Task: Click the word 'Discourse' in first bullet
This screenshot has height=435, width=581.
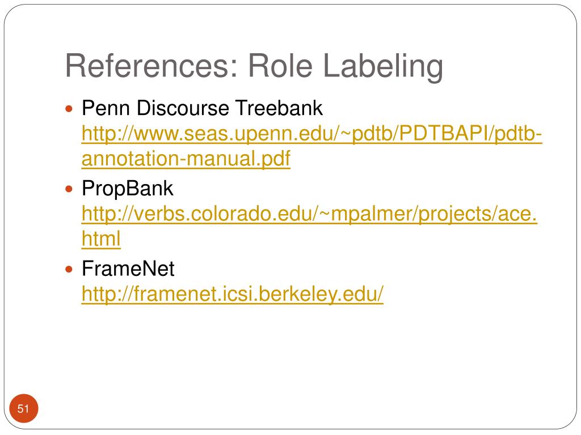Action: (x=183, y=108)
